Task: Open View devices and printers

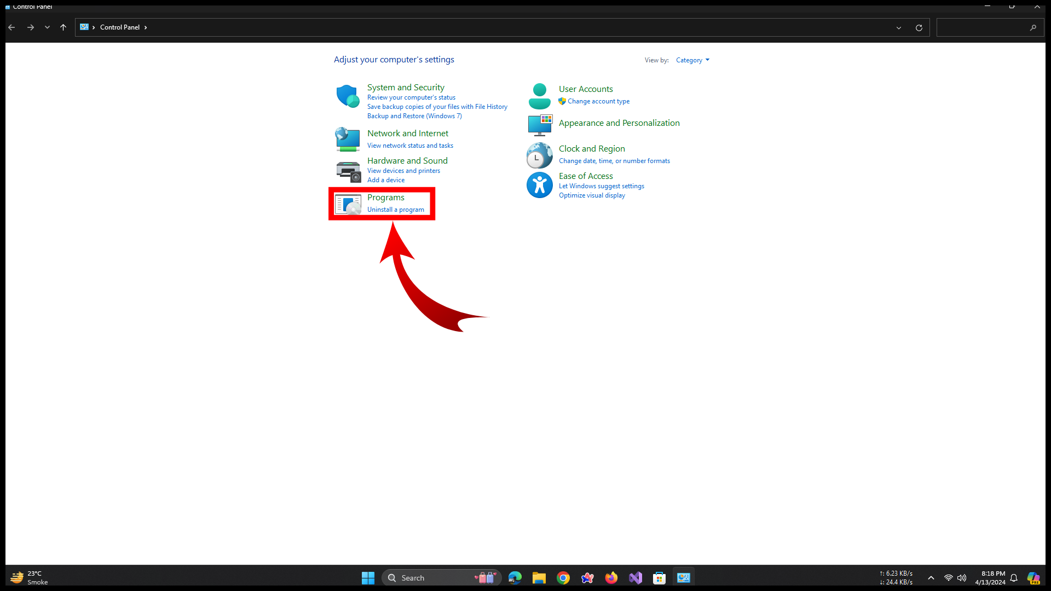Action: point(403,171)
